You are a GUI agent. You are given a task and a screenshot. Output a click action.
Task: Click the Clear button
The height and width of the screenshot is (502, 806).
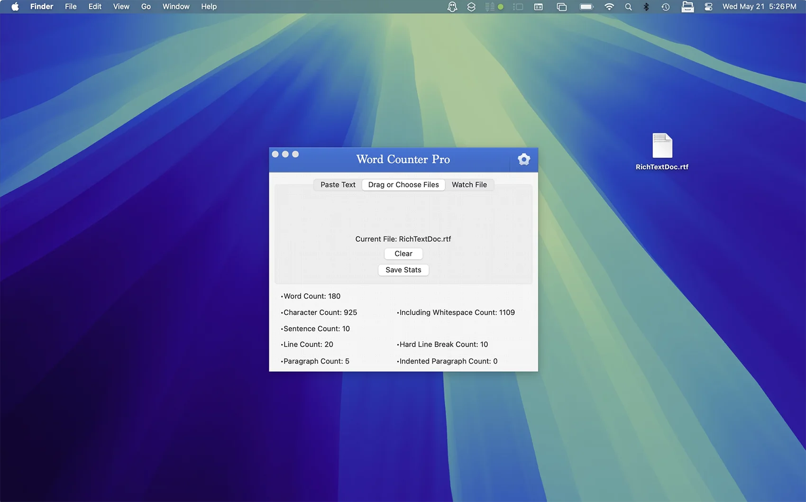[403, 254]
